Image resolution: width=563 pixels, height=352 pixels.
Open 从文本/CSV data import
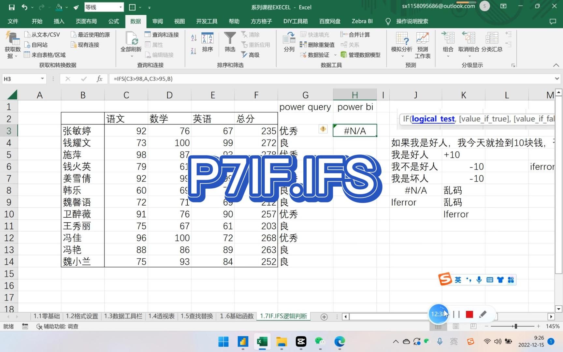click(42, 34)
